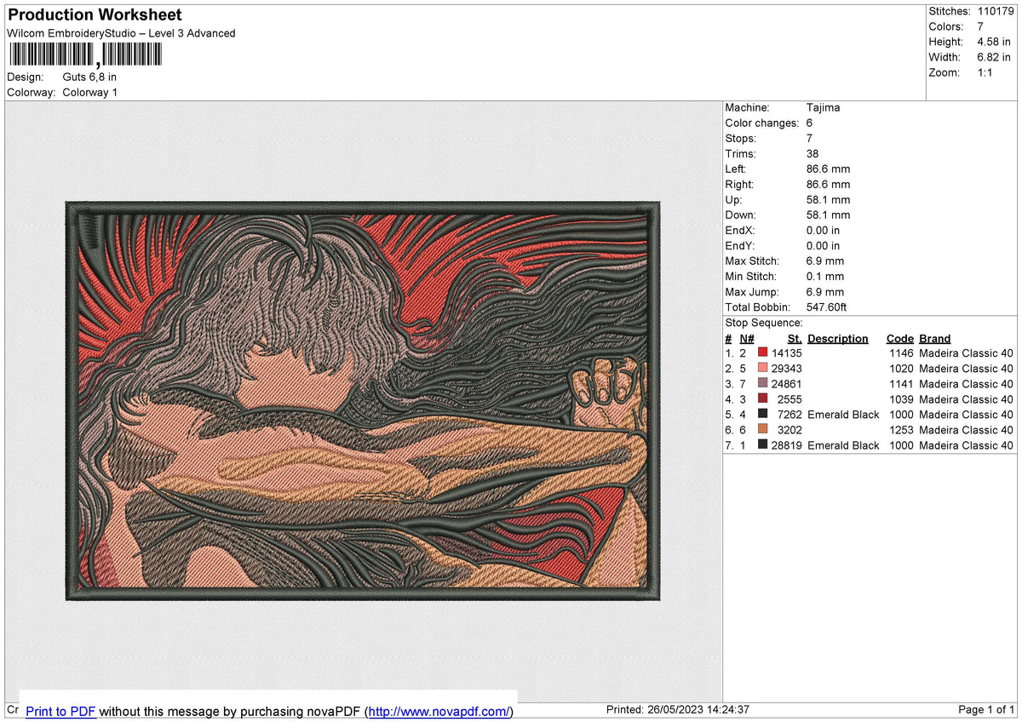Select Emerald Black description in stop 5
The image size is (1022, 722).
843,415
